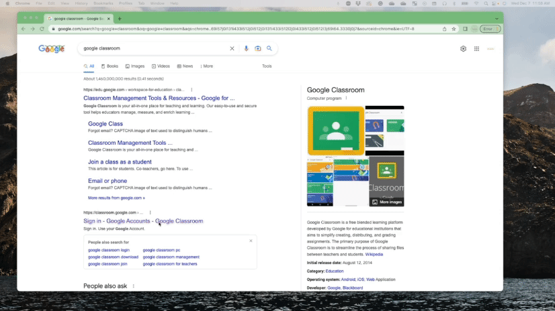This screenshot has width=555, height=311.
Task: Click the site lock icon in address bar
Action: click(x=54, y=29)
